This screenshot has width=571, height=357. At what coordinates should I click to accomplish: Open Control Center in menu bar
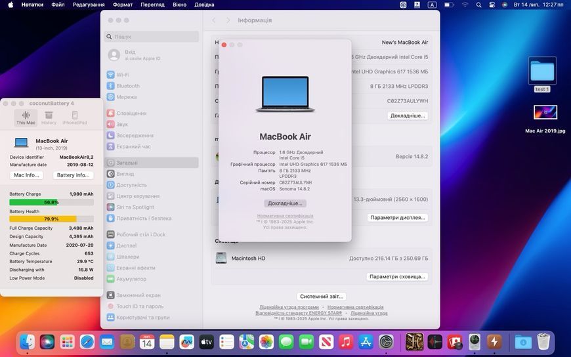click(x=492, y=5)
